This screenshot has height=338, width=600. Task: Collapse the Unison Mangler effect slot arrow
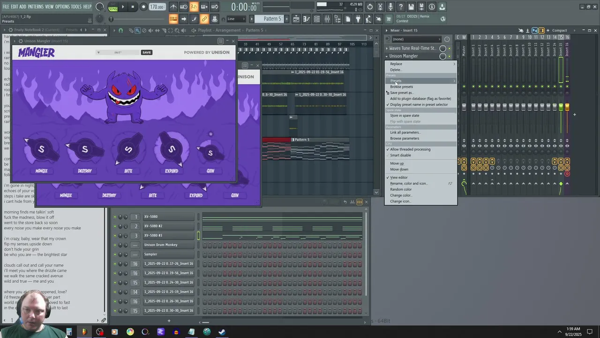point(387,56)
